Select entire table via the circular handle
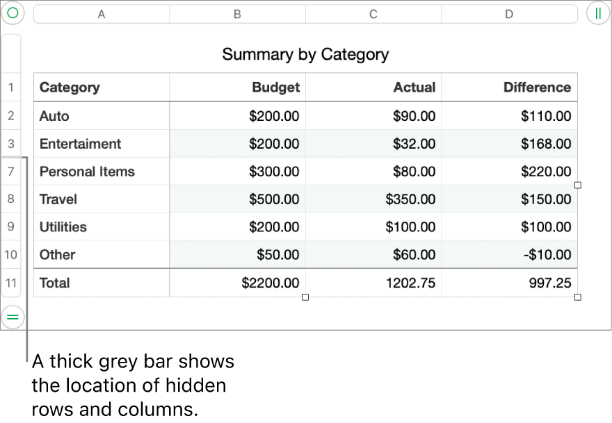The height and width of the screenshot is (423, 612). [13, 13]
